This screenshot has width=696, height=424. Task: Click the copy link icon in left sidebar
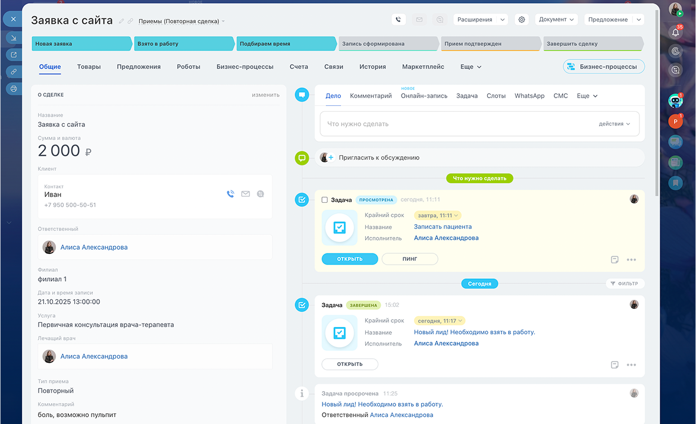click(13, 71)
